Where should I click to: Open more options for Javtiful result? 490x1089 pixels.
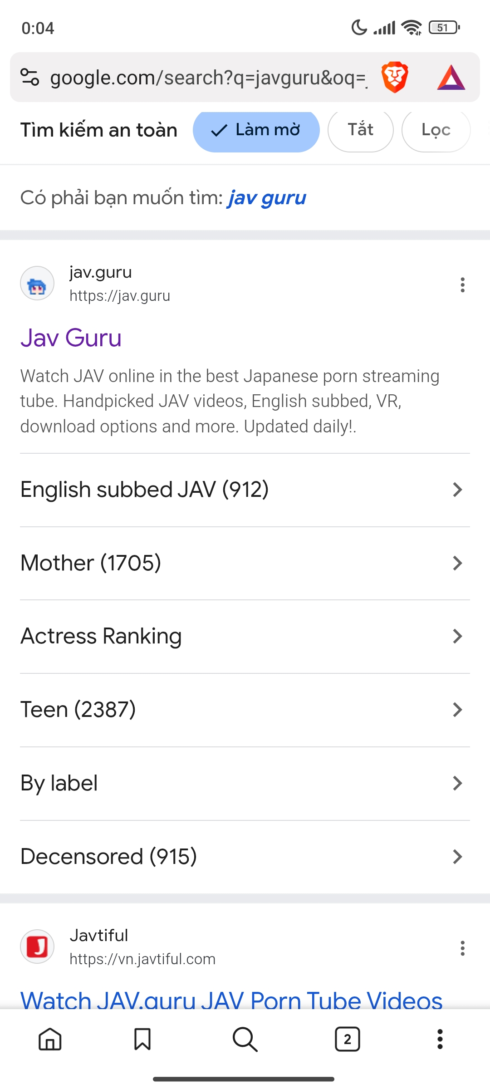tap(462, 948)
